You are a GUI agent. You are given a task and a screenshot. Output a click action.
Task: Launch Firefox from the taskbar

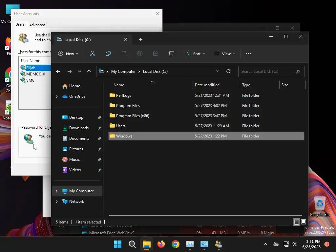tap(161, 244)
